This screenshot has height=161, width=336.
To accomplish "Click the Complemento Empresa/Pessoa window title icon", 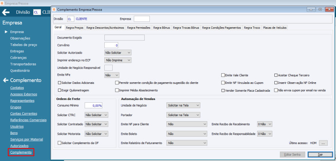I will click(x=55, y=9).
